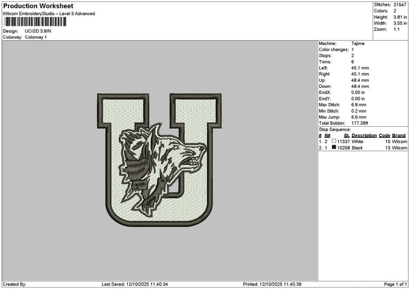Screen dimensions: 410x289
Task: Click the Max Jump value '6.6 mm'
Action: click(359, 117)
